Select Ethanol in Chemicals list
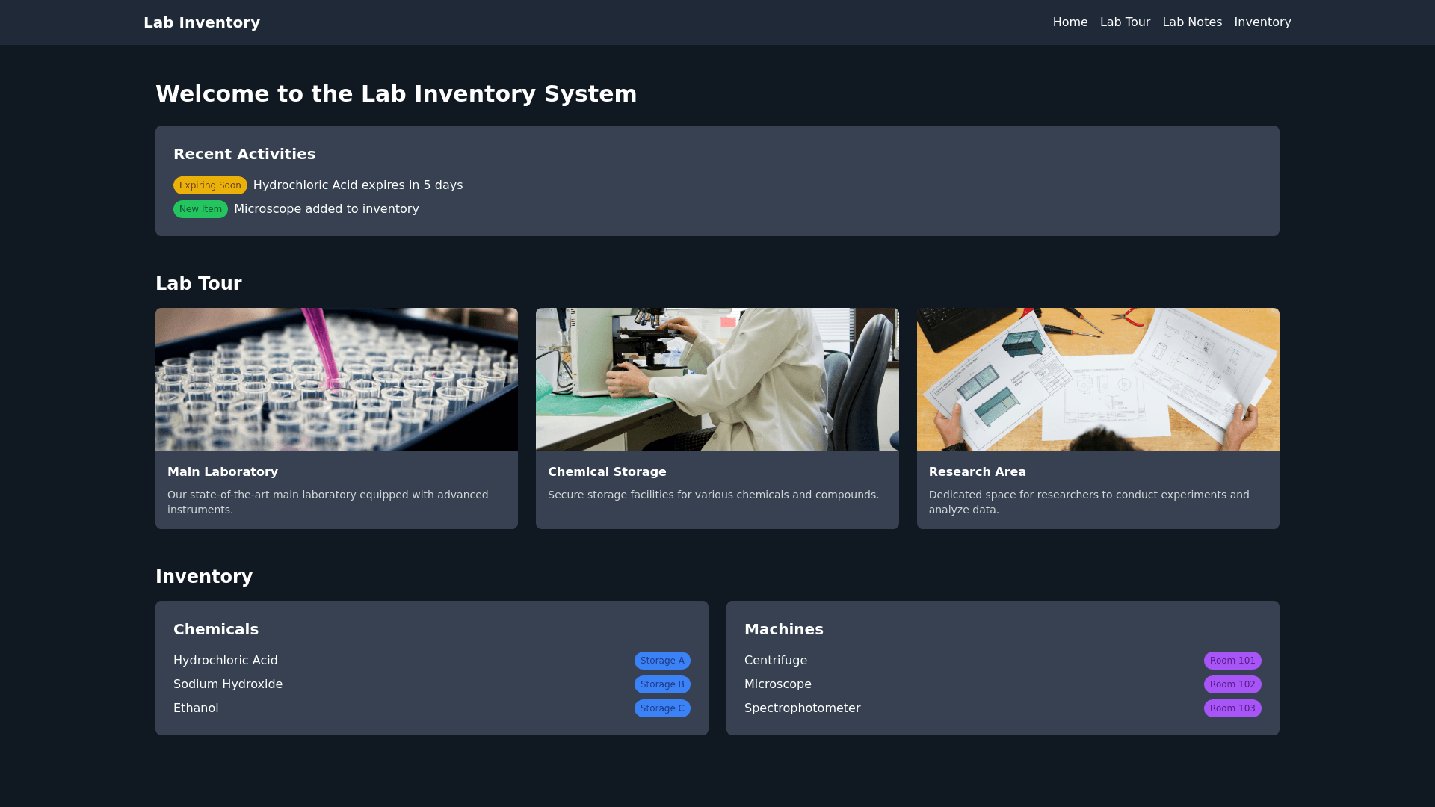 point(196,708)
